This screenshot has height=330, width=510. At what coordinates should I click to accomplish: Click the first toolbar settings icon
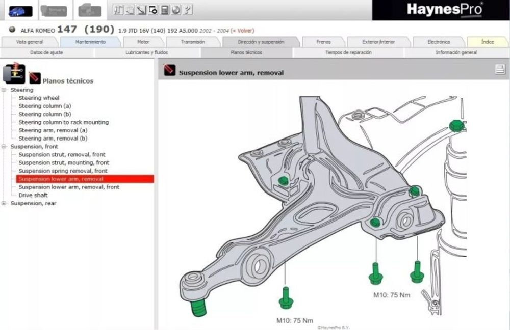coord(118,10)
